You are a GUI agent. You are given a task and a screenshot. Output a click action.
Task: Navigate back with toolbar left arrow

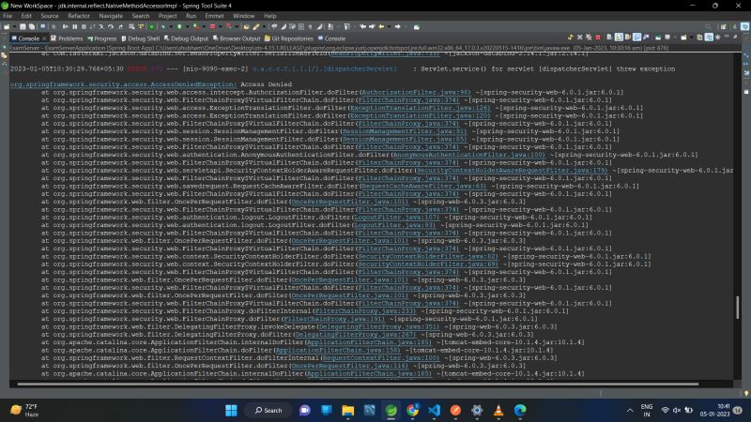click(x=381, y=27)
